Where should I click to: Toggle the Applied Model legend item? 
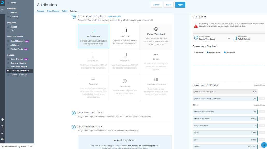tap(214, 52)
